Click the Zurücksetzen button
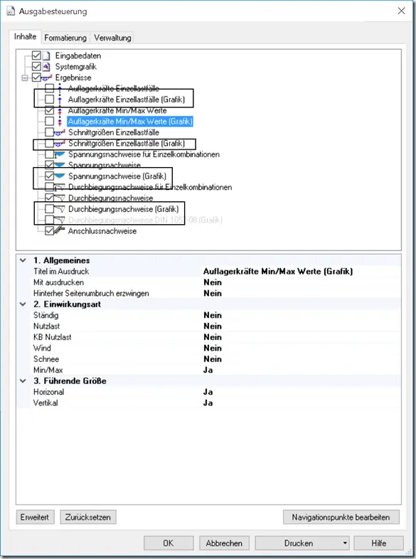The height and width of the screenshot is (559, 416). pyautogui.click(x=88, y=517)
